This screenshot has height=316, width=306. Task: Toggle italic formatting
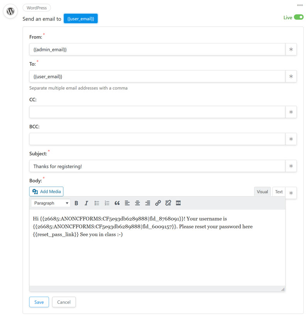pyautogui.click(x=86, y=203)
